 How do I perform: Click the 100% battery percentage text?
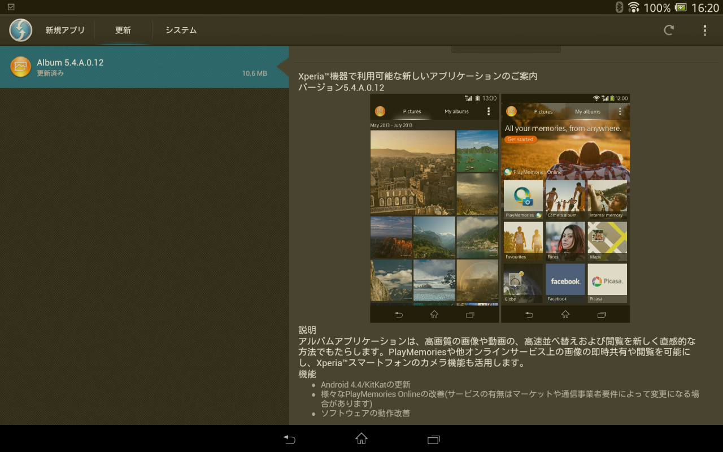tap(657, 7)
